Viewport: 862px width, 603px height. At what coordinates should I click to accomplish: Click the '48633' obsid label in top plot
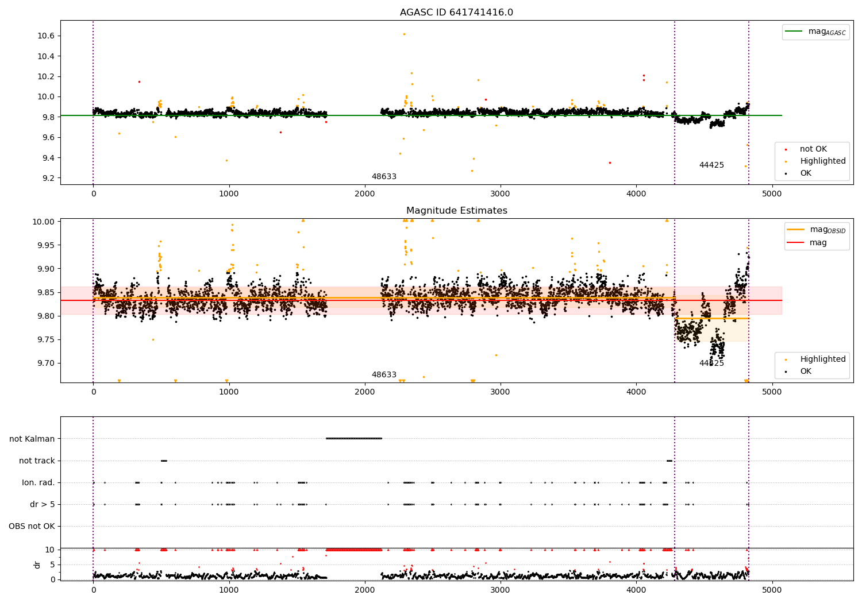[x=384, y=177]
